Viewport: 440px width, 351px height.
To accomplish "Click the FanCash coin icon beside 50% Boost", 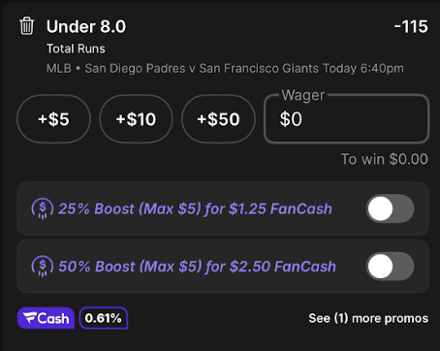I will (x=42, y=267).
